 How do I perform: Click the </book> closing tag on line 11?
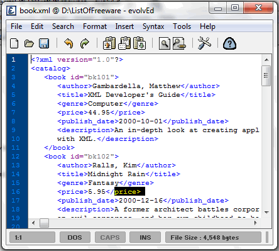[x=59, y=148]
